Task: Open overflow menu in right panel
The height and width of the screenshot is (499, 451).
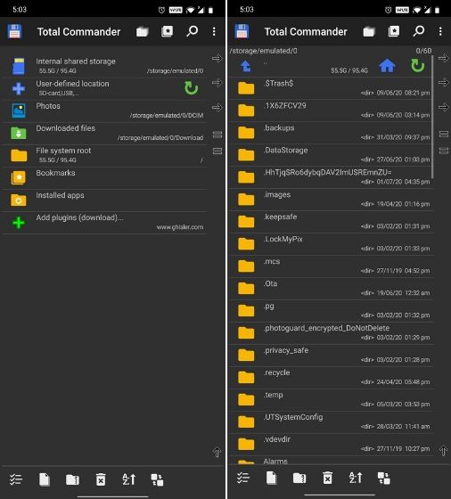Action: point(440,31)
